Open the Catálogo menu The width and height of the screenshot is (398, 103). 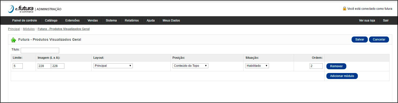click(x=51, y=20)
